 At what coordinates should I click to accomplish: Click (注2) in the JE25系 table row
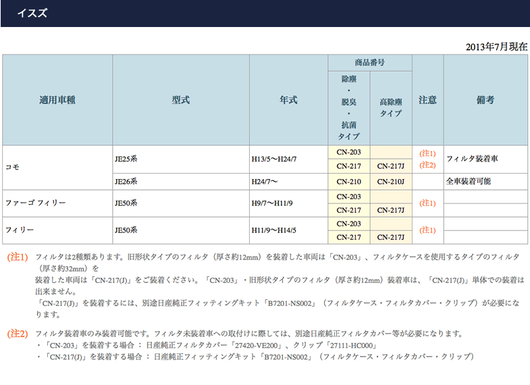pos(427,165)
